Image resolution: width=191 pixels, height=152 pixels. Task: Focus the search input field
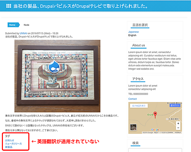pyautogui.click(x=155, y=150)
